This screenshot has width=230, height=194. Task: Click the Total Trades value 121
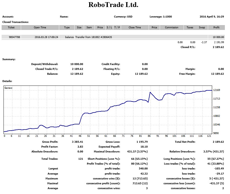[81, 159]
